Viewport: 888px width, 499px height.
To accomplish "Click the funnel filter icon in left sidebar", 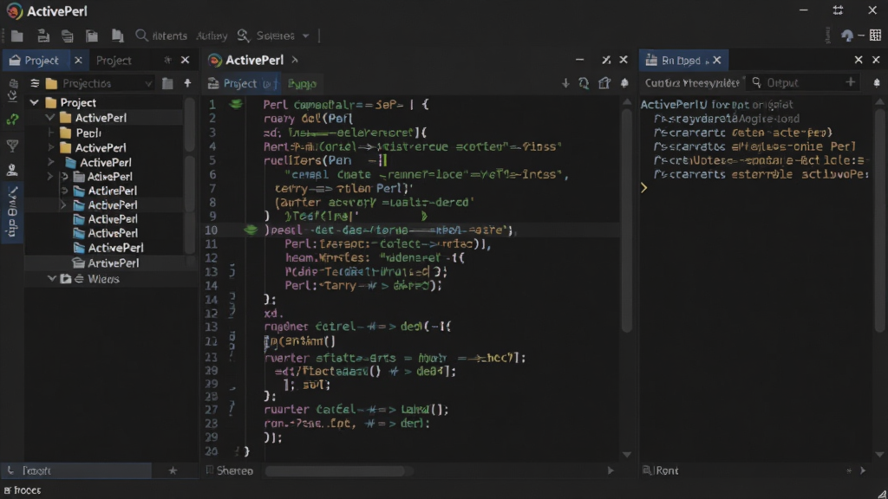I will pyautogui.click(x=12, y=146).
